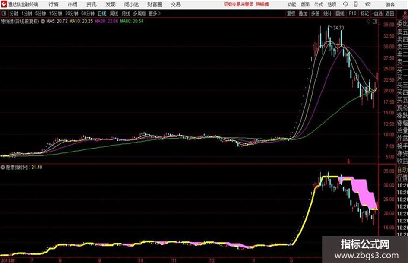This screenshot has height=263, width=408.
Task: Open the main chart indicator dropdown arrow
Action: pyautogui.click(x=43, y=21)
